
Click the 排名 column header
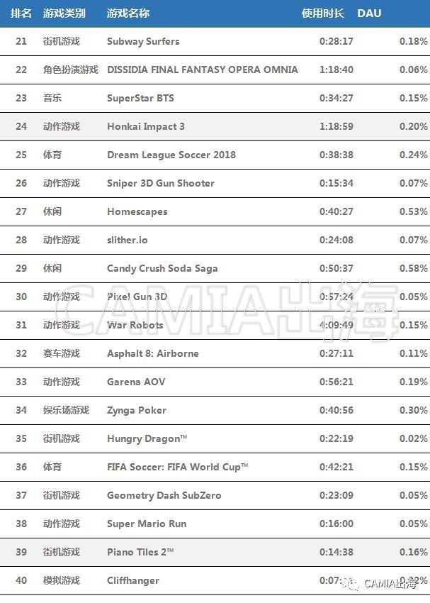coord(21,13)
